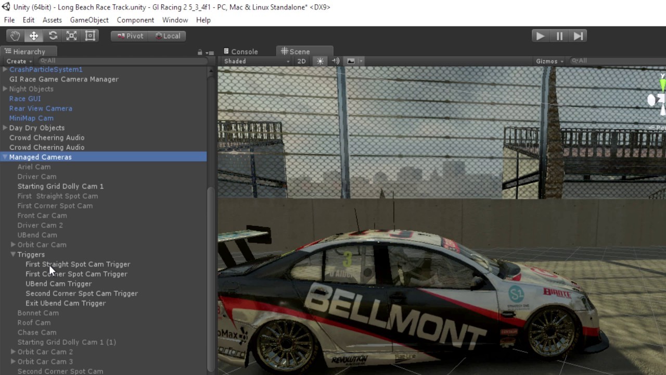The height and width of the screenshot is (375, 666).
Task: Select the MiniMap Cam object
Action: click(31, 118)
